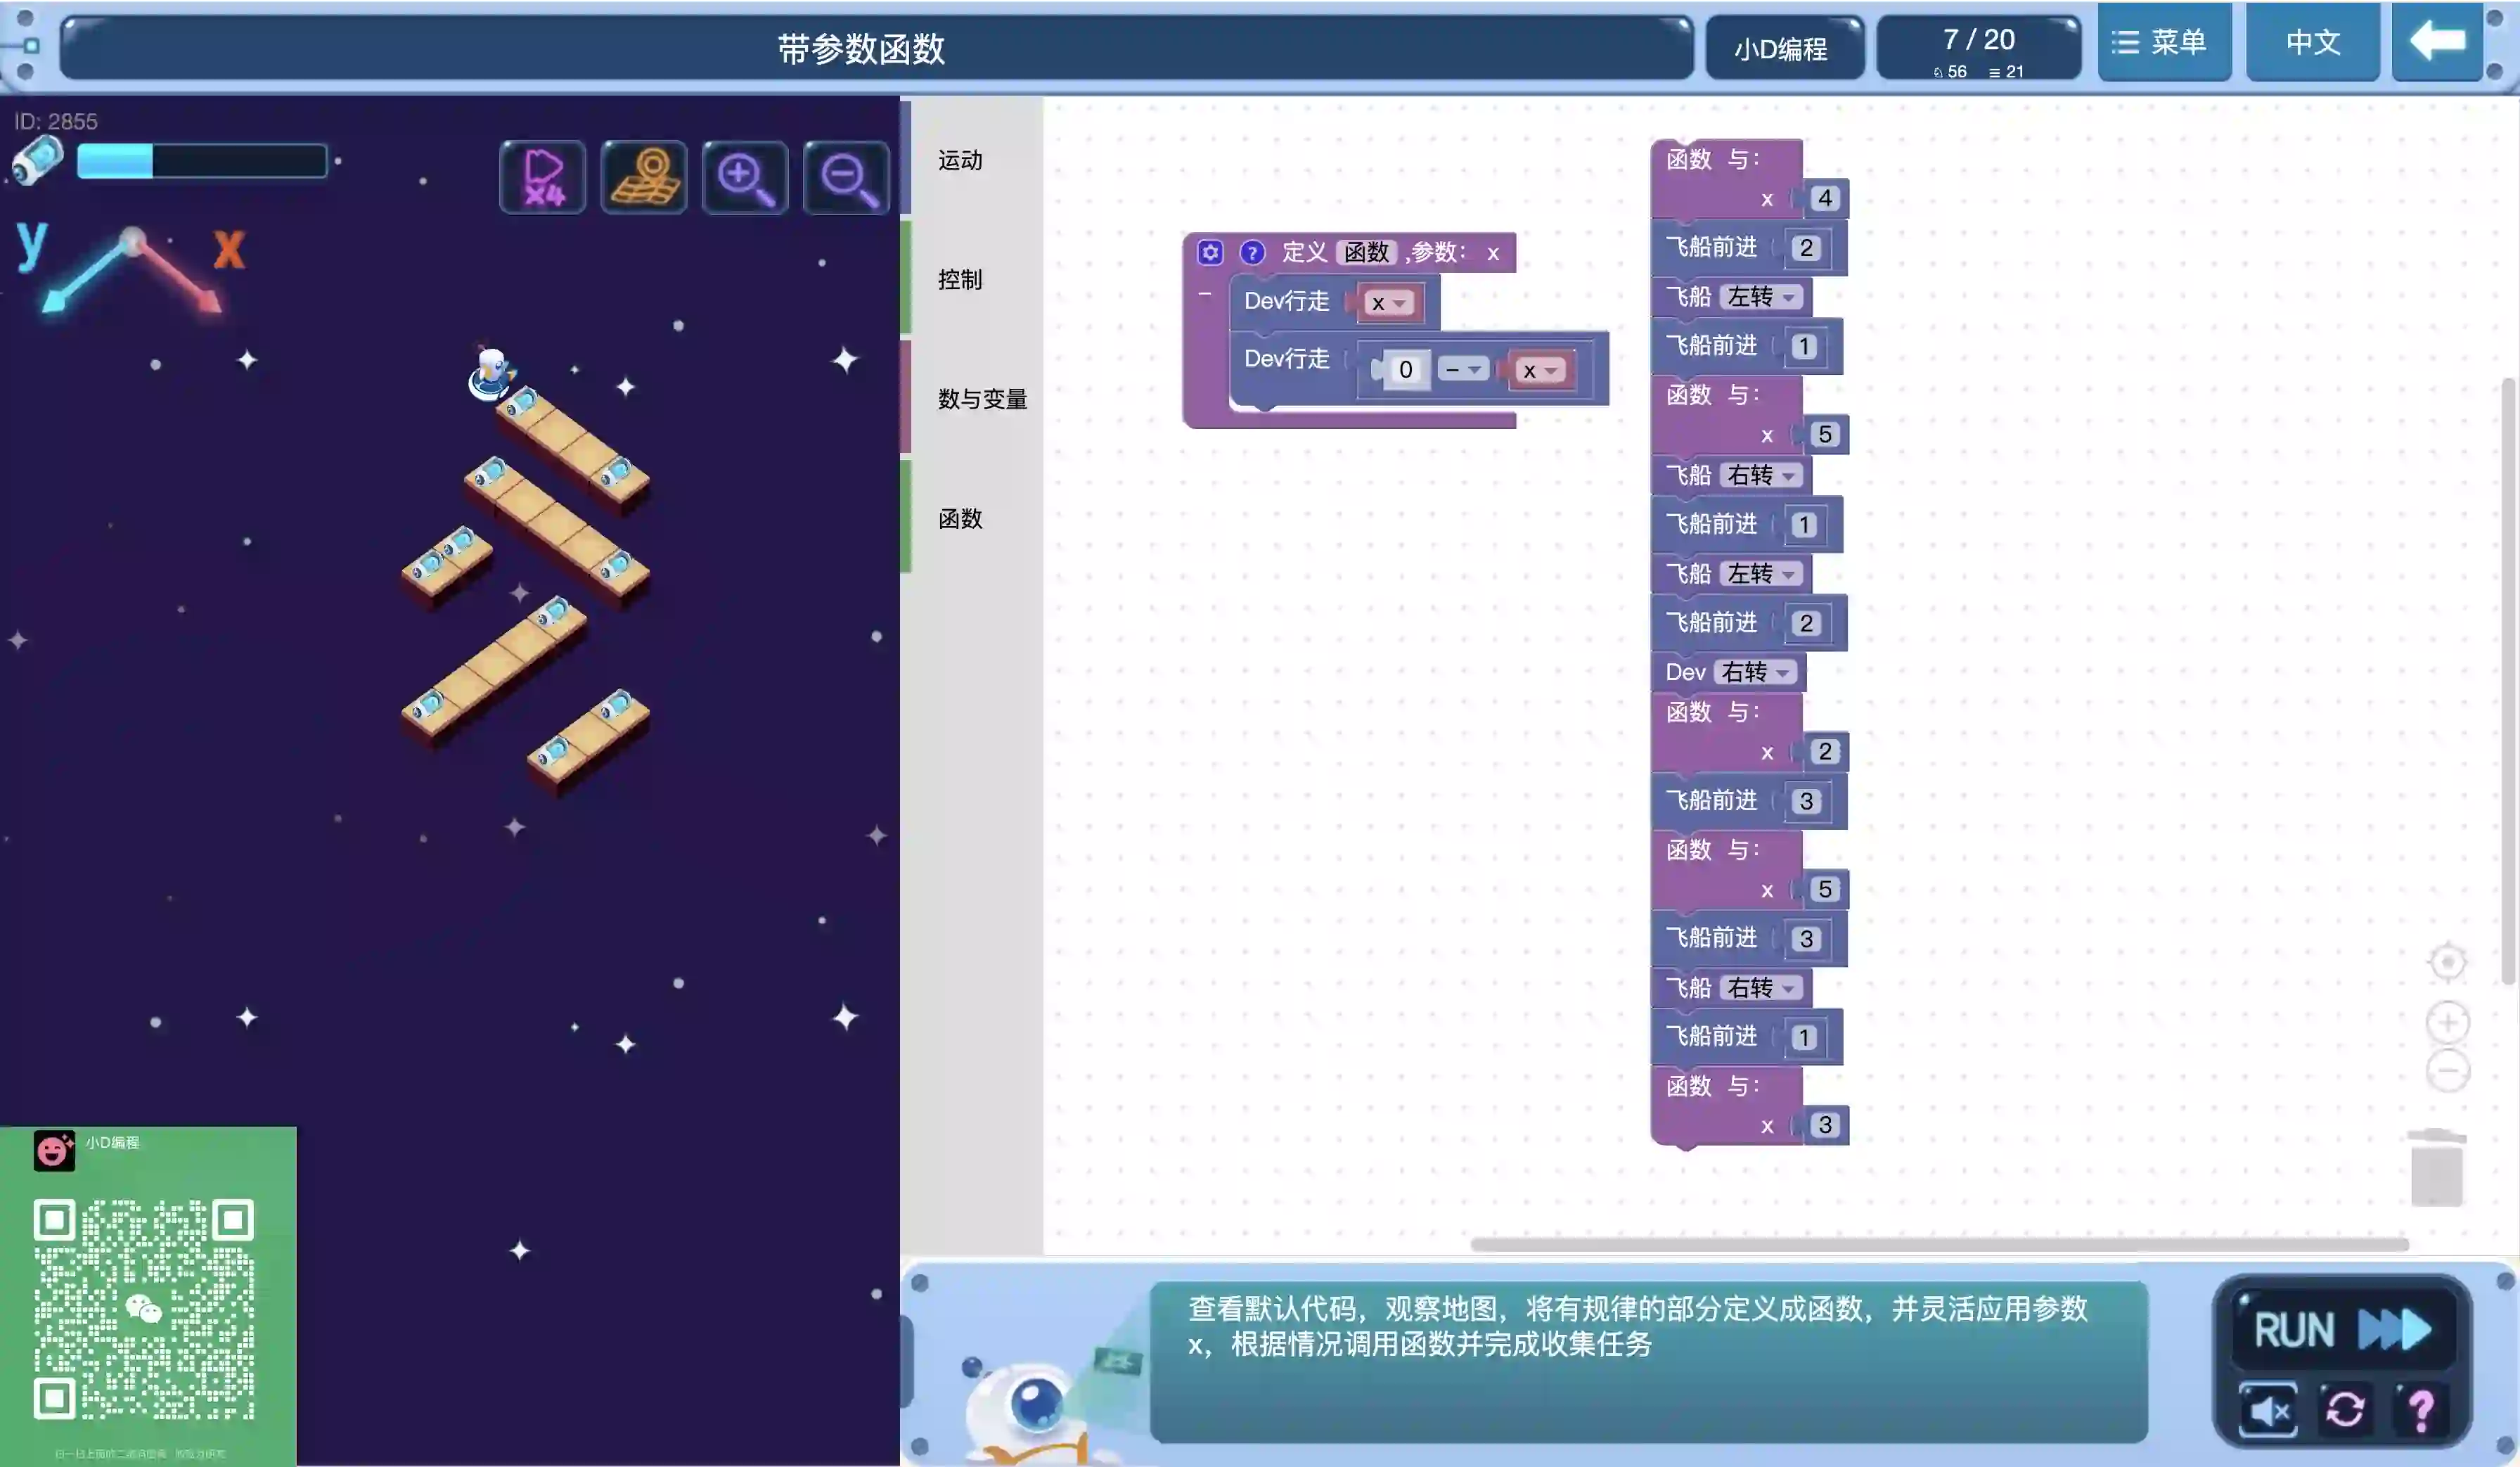
Task: Toggle the sound mute button
Action: pyautogui.click(x=2268, y=1410)
